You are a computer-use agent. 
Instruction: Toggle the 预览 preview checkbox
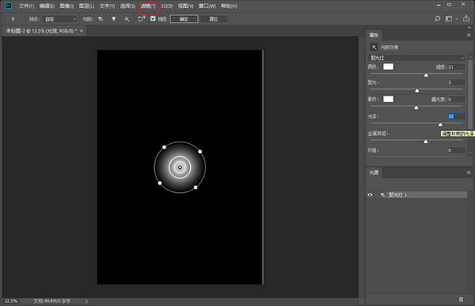[x=153, y=19]
